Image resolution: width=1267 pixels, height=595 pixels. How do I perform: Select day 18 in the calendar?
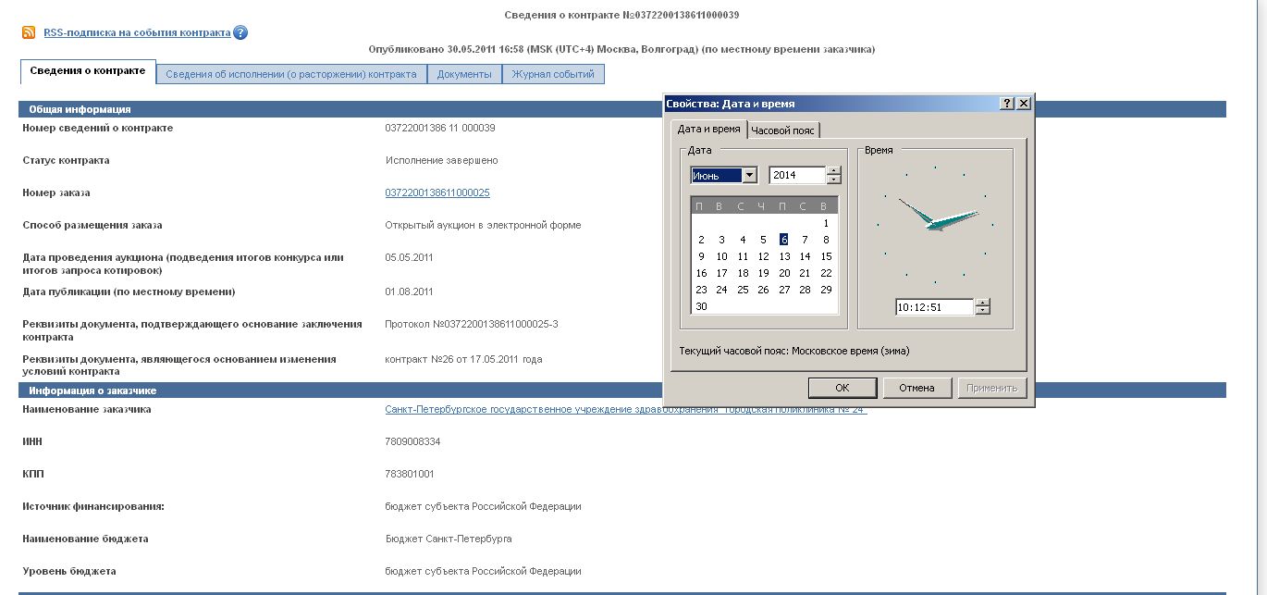tap(743, 273)
